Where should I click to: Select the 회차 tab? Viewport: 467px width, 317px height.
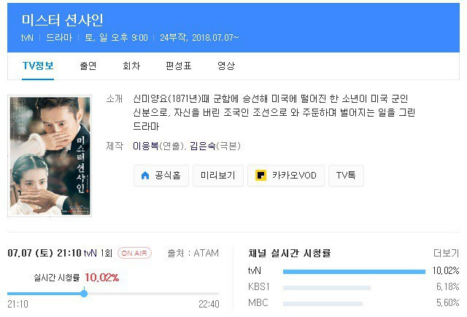click(x=131, y=66)
